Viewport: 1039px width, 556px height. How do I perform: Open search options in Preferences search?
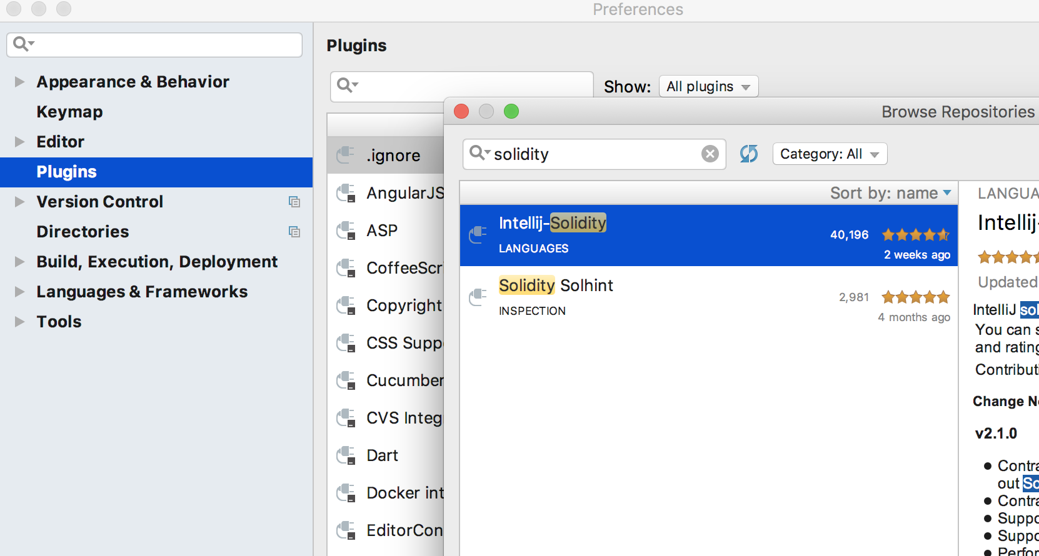pyautogui.click(x=24, y=44)
